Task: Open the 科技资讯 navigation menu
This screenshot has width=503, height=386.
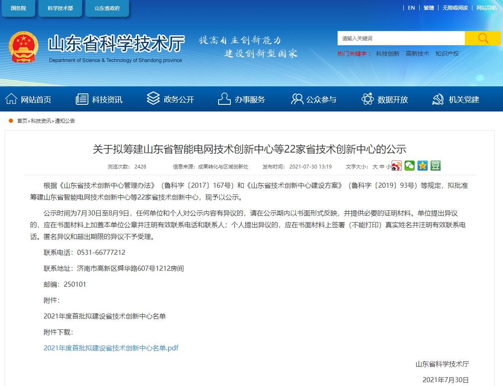Action: click(x=99, y=99)
